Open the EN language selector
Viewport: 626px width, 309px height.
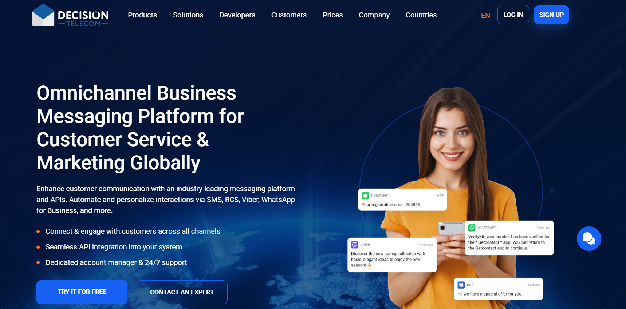point(485,15)
